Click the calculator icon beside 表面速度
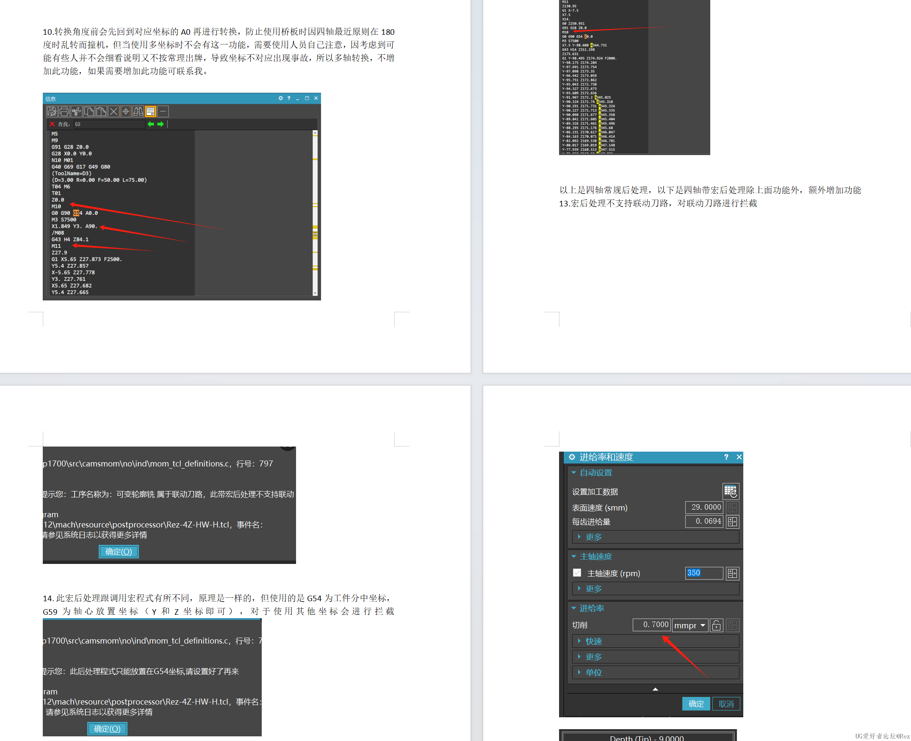 (732, 508)
